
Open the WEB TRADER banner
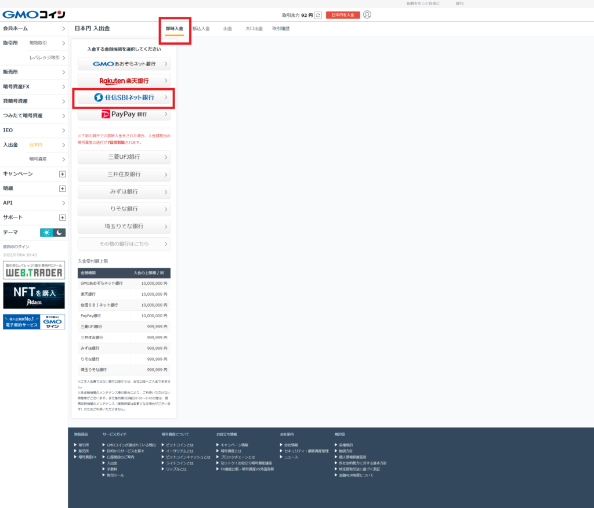tap(34, 270)
